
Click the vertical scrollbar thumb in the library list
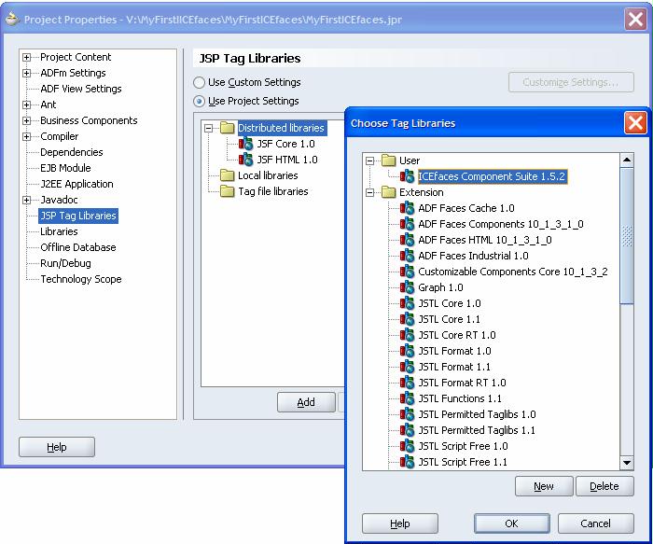[627, 236]
